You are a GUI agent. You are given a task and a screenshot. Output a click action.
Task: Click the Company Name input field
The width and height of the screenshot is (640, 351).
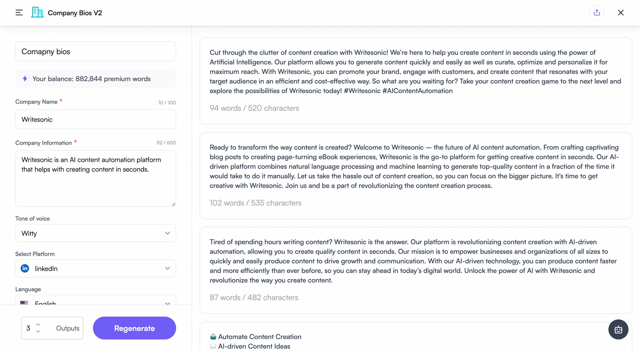(x=96, y=120)
